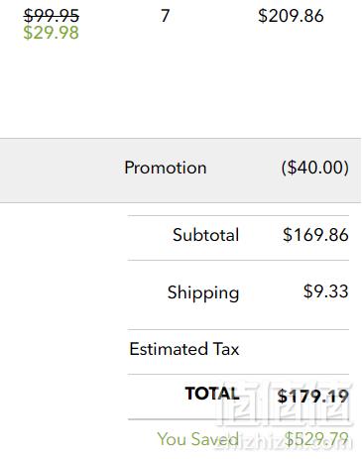
Task: Click the $529.79 savings amount
Action: tap(316, 439)
